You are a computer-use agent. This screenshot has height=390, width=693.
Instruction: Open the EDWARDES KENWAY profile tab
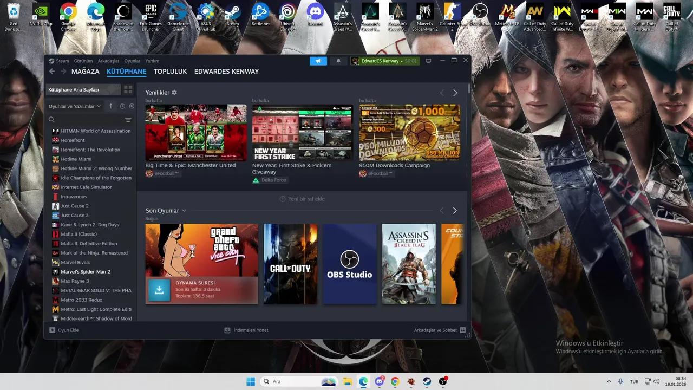coord(226,71)
